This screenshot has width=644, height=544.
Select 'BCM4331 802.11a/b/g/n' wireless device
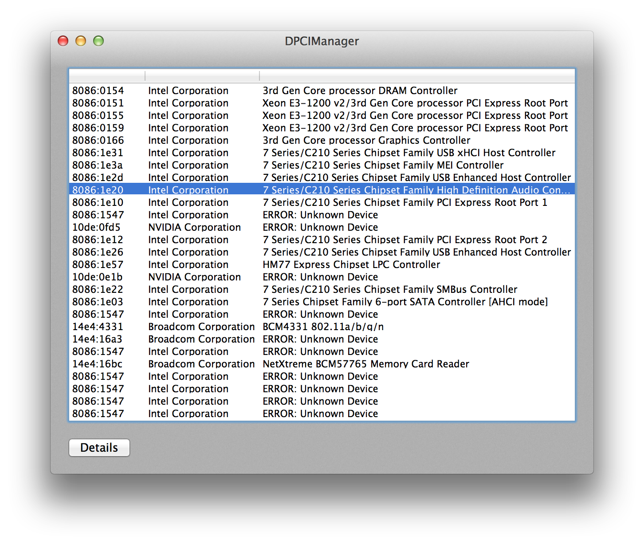coord(323,327)
